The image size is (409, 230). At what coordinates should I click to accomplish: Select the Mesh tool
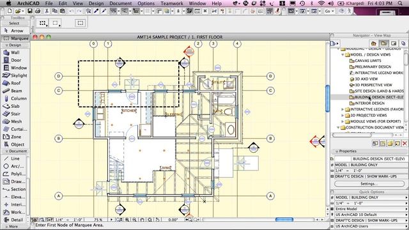point(15,121)
